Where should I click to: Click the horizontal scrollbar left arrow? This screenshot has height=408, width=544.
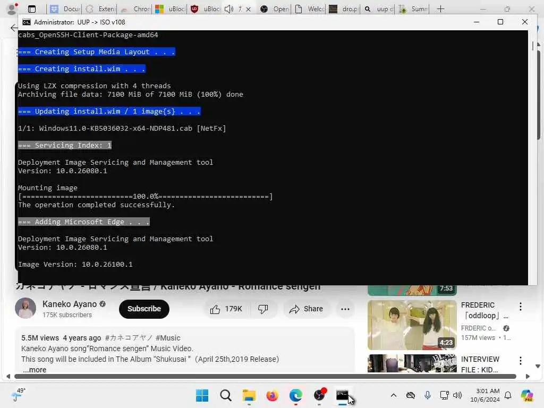coord(8,377)
